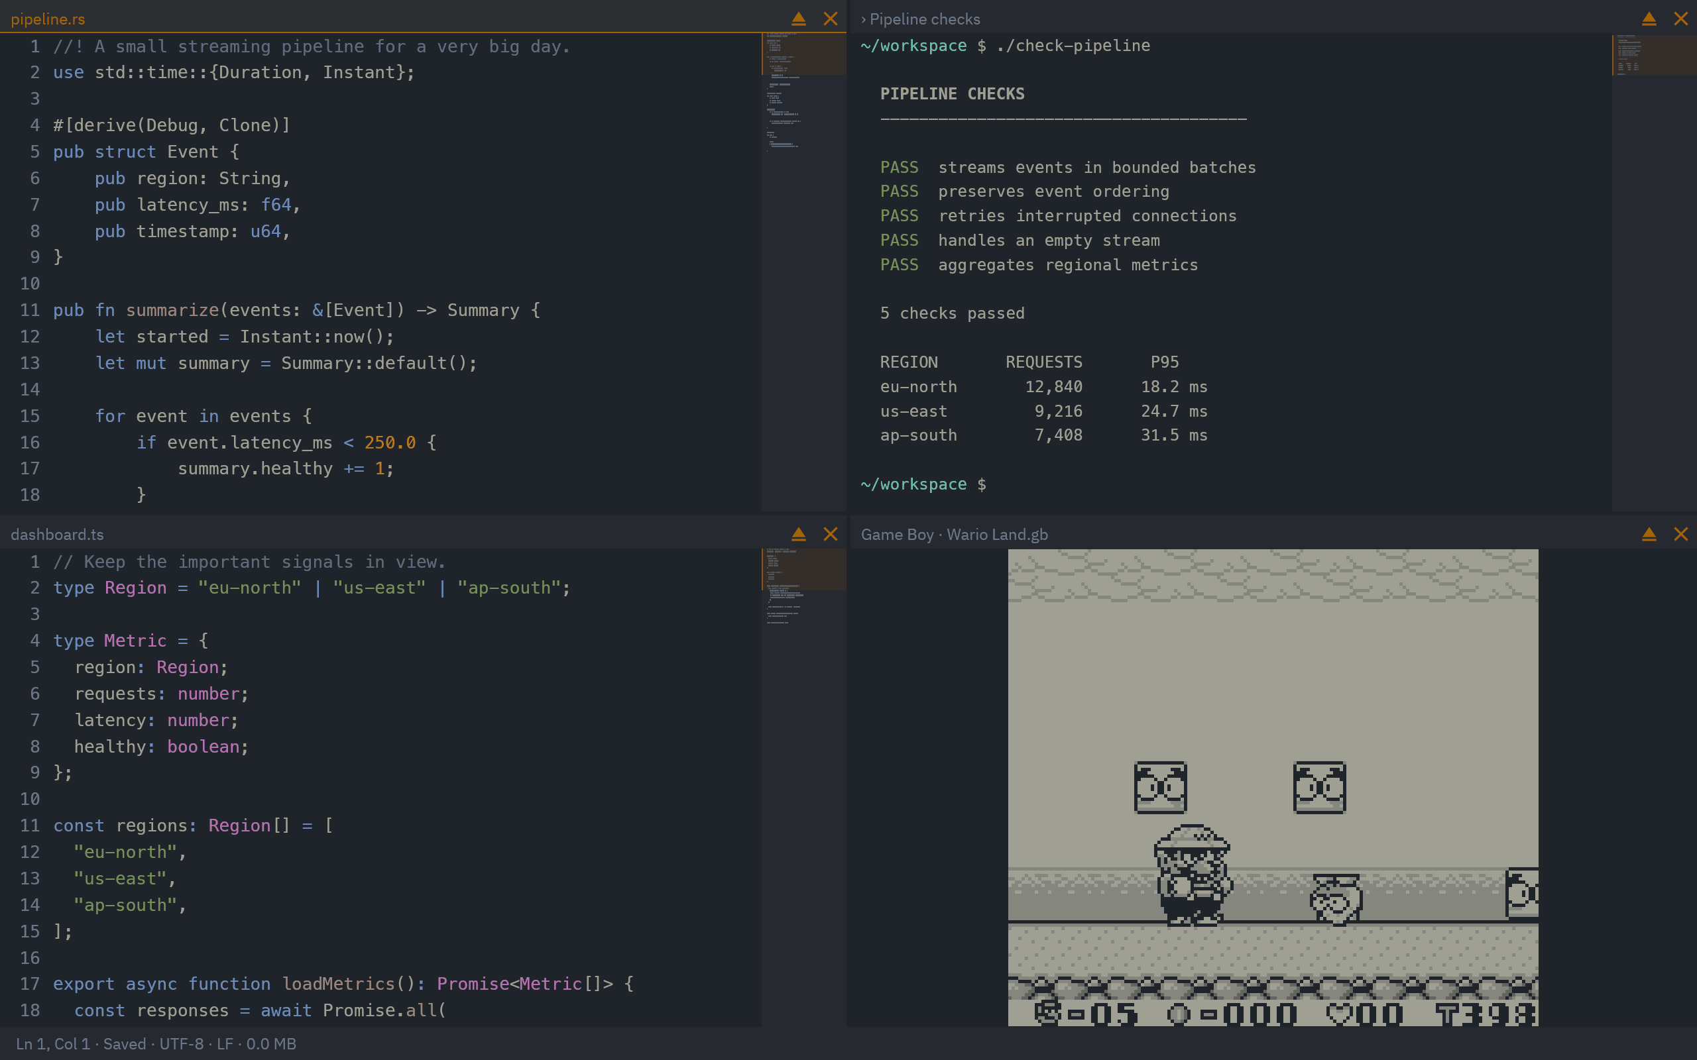Viewport: 1697px width, 1060px height.
Task: Click 'latency_ms: f64' field in pipeline.rs
Action: click(214, 205)
